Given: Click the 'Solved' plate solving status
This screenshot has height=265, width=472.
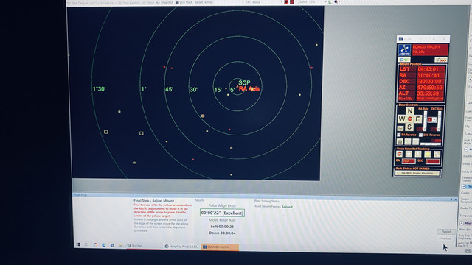Looking at the screenshot, I should [287, 207].
